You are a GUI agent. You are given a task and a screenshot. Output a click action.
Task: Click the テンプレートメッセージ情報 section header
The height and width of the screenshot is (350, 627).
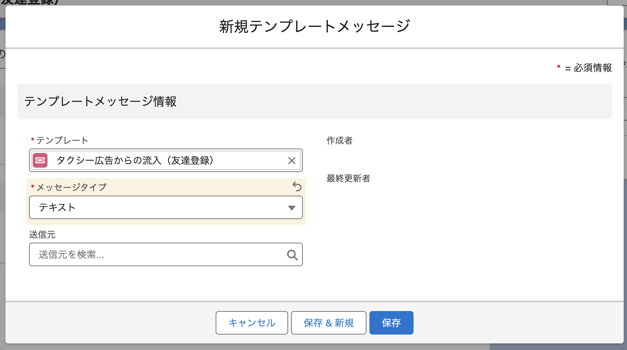coord(100,101)
